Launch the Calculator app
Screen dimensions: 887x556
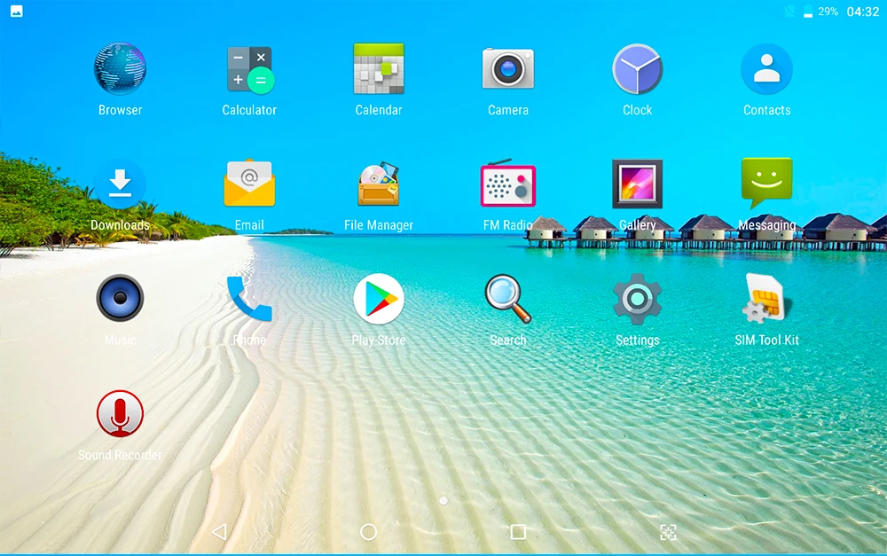pyautogui.click(x=249, y=69)
